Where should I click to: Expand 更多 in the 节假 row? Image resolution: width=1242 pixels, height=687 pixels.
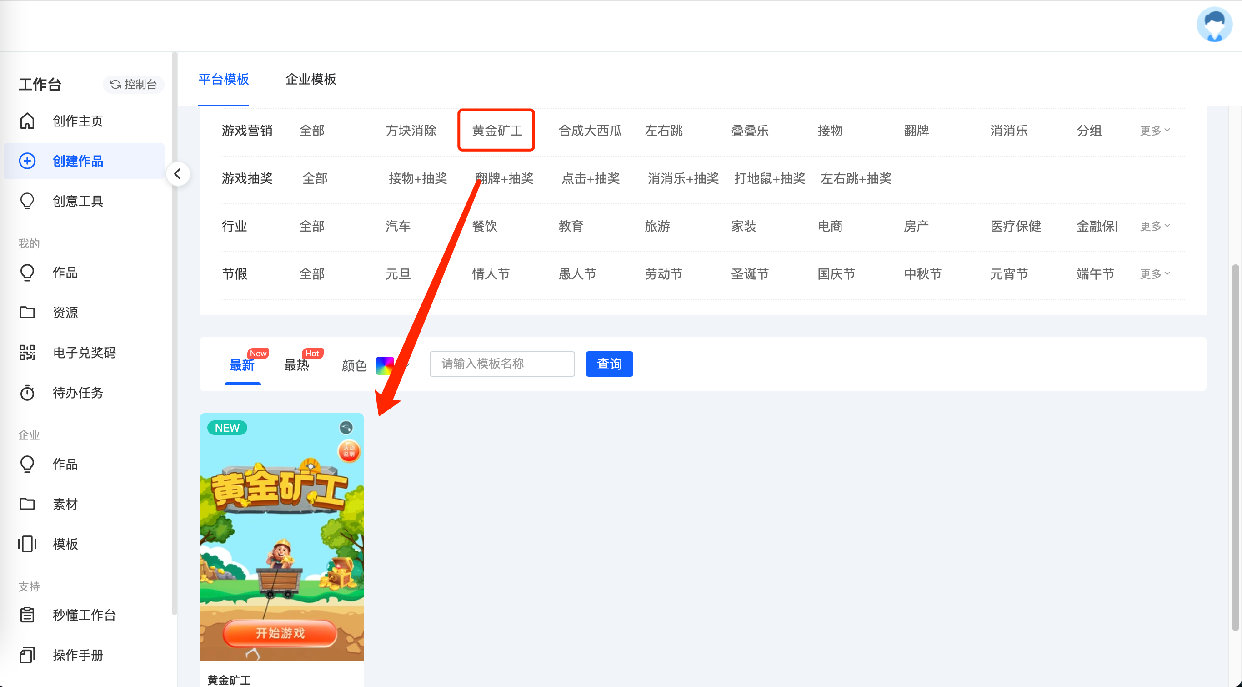[x=1154, y=274]
